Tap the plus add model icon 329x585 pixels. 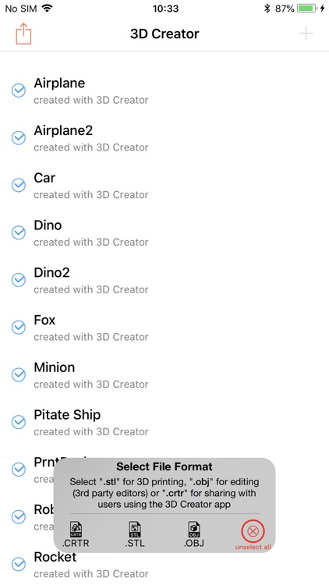tap(306, 34)
